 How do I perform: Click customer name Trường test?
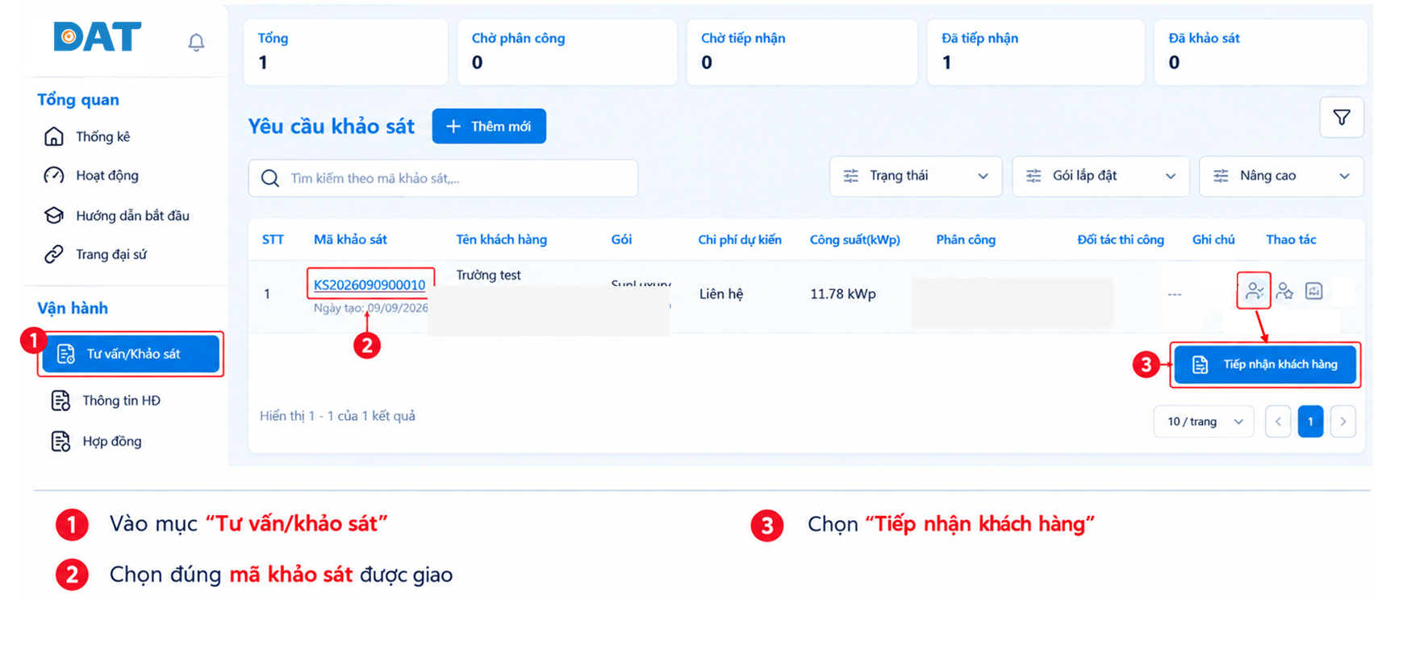pyautogui.click(x=488, y=275)
